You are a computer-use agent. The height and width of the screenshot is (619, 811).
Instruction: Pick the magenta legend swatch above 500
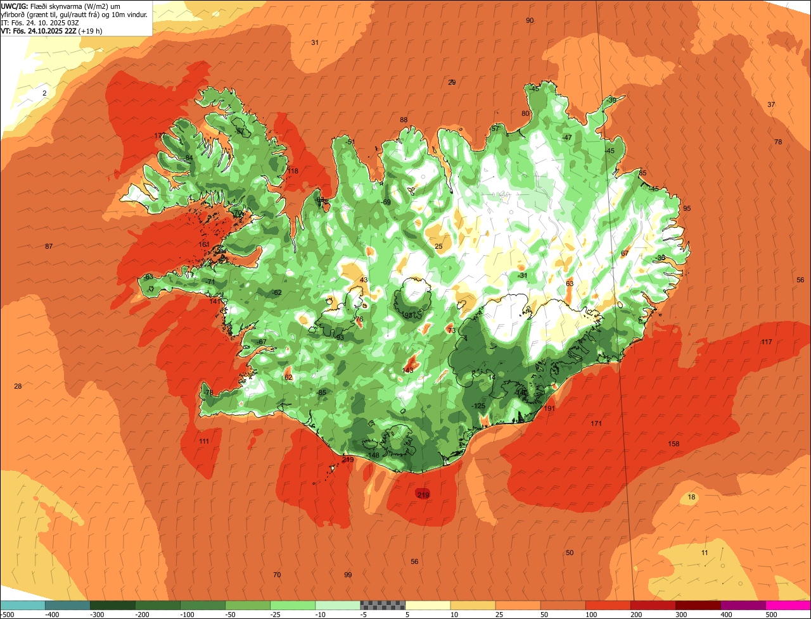pyautogui.click(x=788, y=606)
